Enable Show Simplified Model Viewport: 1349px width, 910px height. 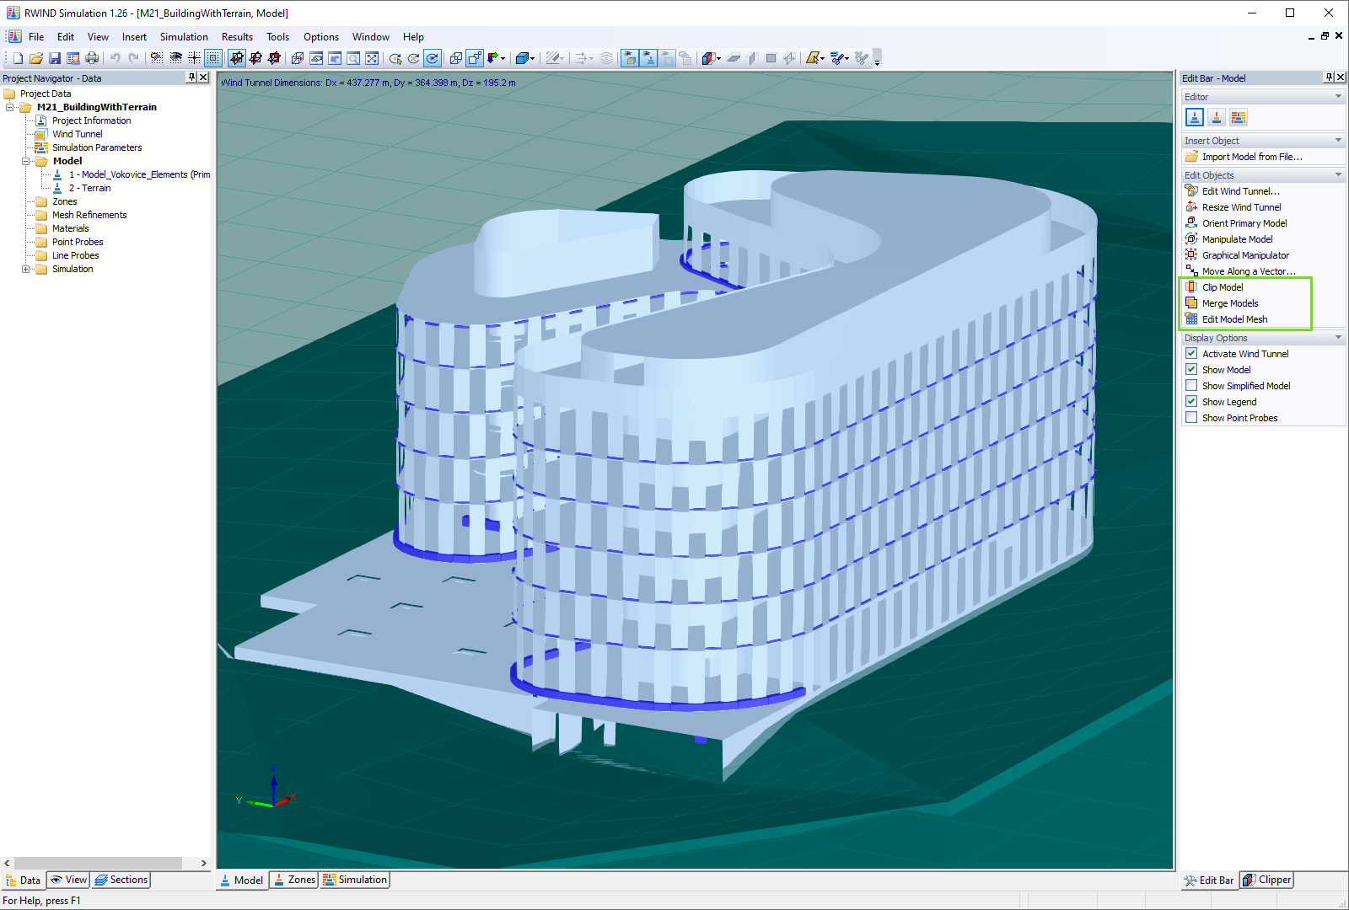tap(1191, 385)
